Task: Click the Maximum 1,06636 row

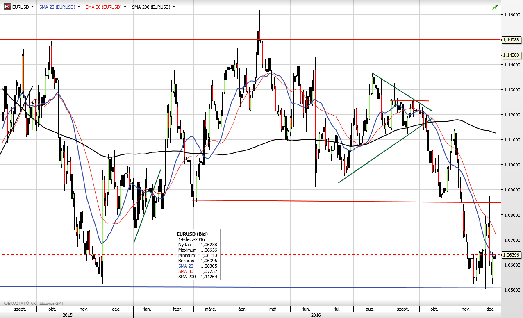Action: (x=198, y=250)
